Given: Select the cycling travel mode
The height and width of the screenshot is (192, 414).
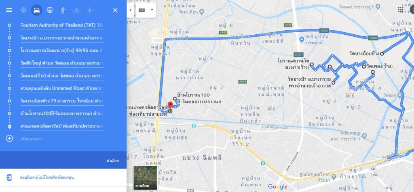Looking at the screenshot, I should [76, 10].
